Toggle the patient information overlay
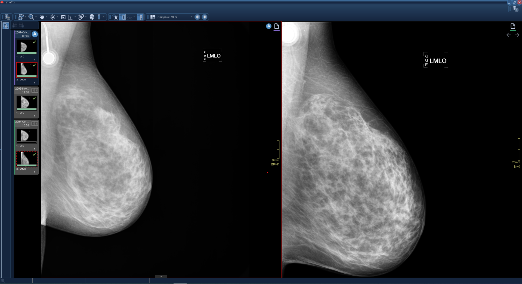The image size is (522, 284). coord(115,17)
